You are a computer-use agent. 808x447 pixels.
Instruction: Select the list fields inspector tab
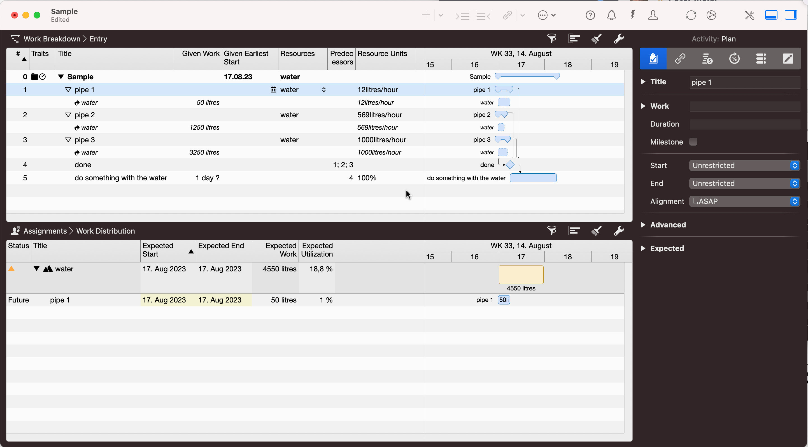tap(761, 58)
